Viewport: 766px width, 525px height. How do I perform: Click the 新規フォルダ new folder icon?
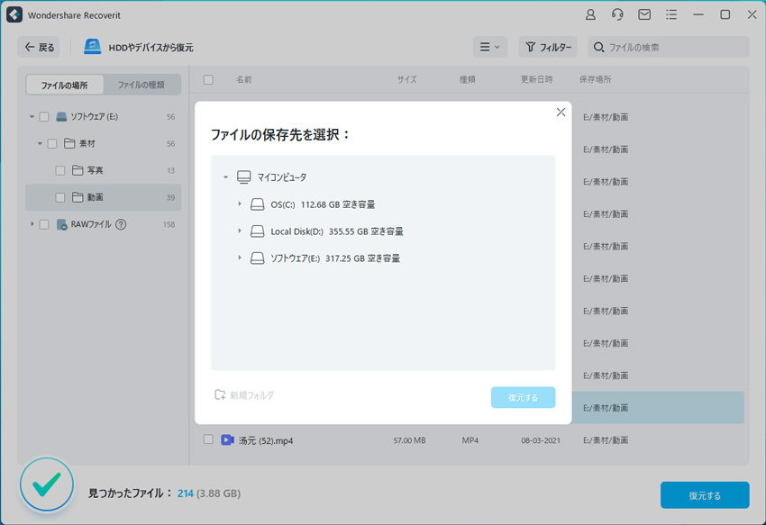[220, 394]
